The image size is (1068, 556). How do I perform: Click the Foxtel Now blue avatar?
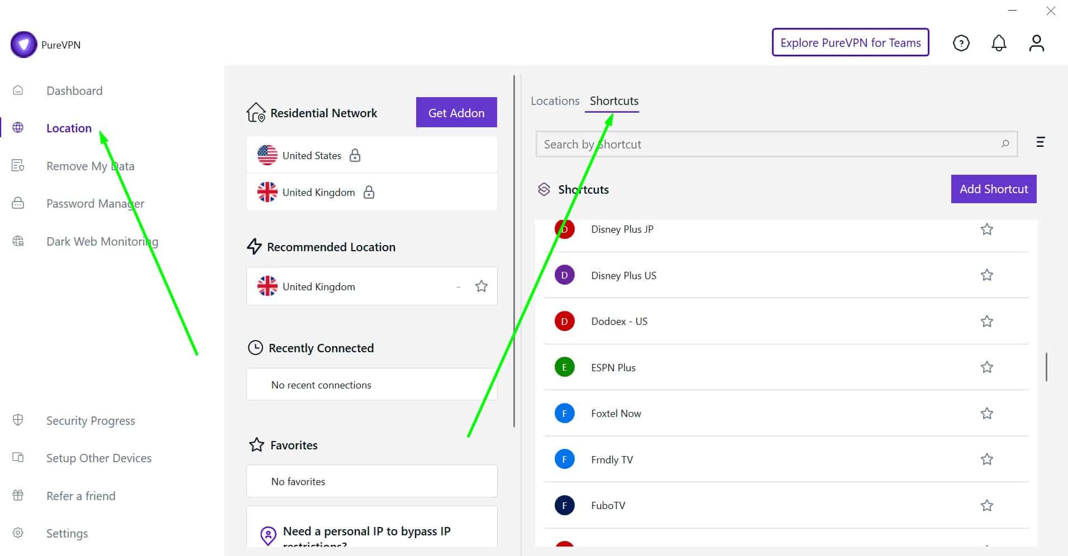(x=564, y=413)
